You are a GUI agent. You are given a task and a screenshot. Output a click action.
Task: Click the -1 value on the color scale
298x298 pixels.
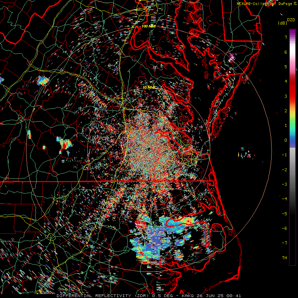click(284, 155)
